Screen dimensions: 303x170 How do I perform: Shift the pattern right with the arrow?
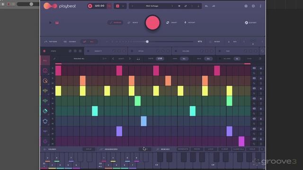click(130, 59)
